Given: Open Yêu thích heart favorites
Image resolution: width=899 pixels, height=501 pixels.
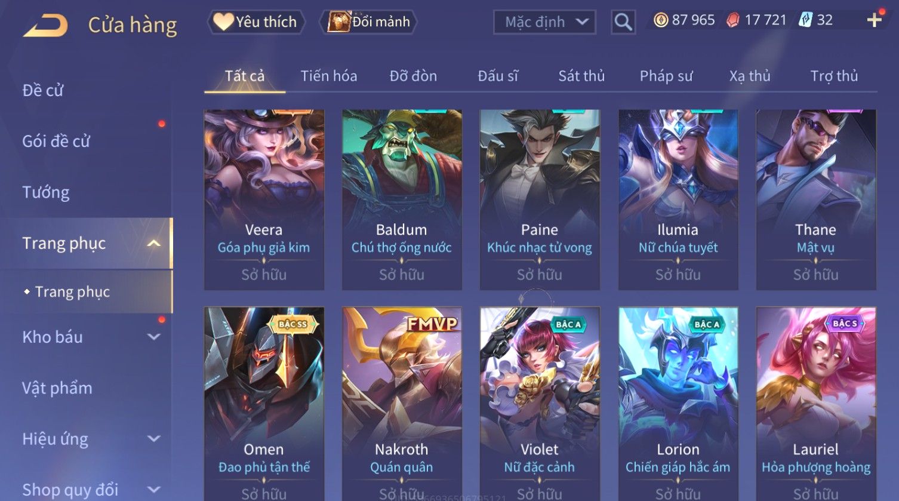Looking at the screenshot, I should click(255, 22).
